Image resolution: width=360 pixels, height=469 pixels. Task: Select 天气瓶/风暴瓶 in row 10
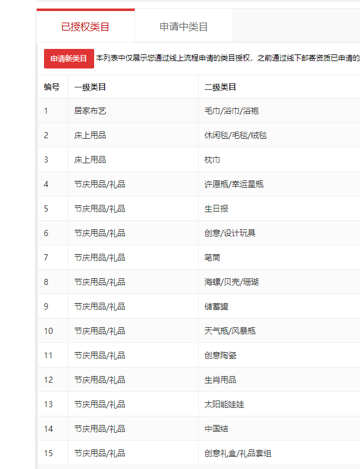tap(230, 331)
